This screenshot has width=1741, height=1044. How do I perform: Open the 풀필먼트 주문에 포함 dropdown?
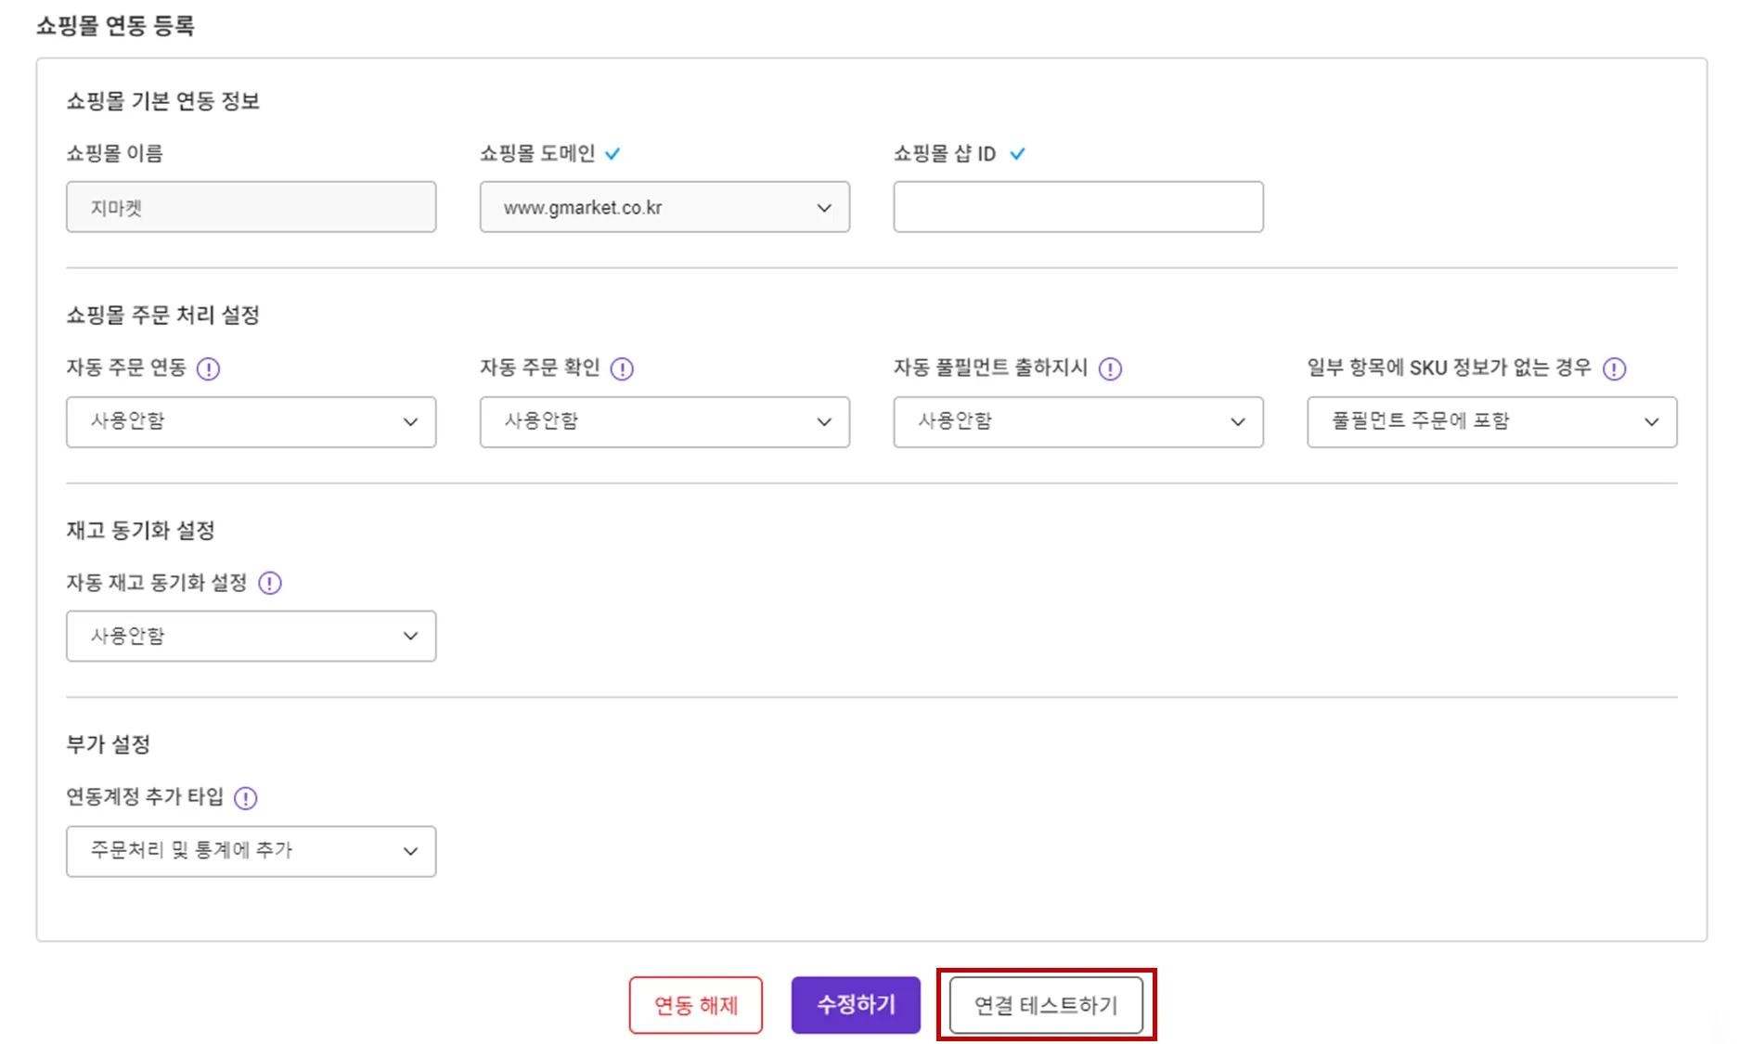1491,422
